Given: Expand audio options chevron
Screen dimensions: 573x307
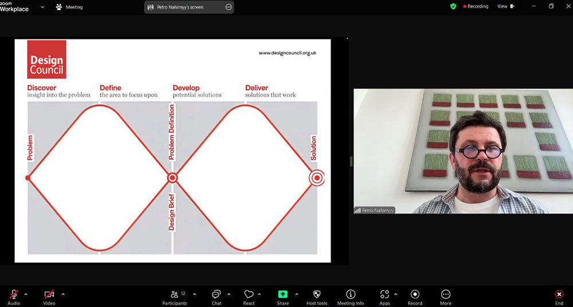Looking at the screenshot, I should 26,294.
